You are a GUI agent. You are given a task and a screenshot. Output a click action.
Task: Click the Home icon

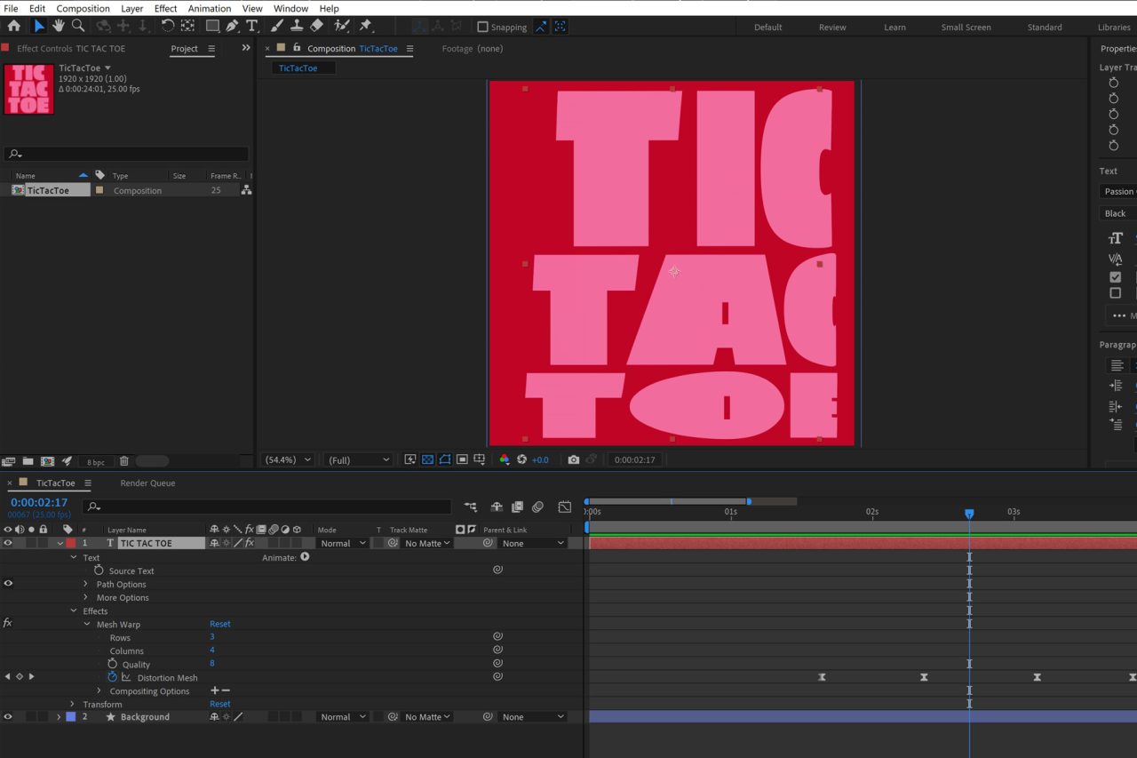14,26
